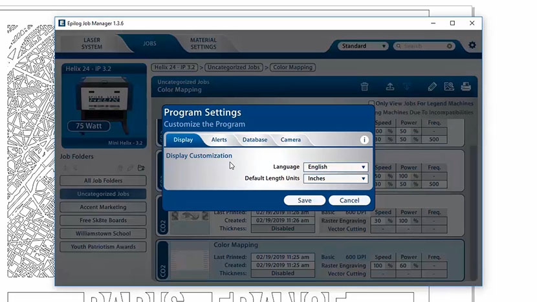Enable Only View Jobs For Legend Machines

[x=371, y=103]
